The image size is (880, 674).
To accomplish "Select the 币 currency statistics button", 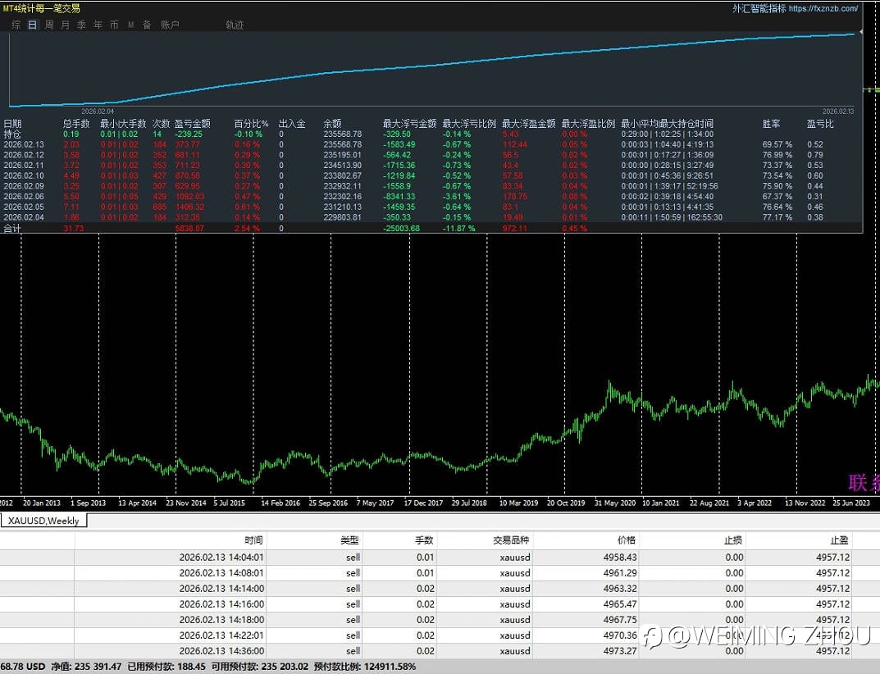I will (x=114, y=25).
